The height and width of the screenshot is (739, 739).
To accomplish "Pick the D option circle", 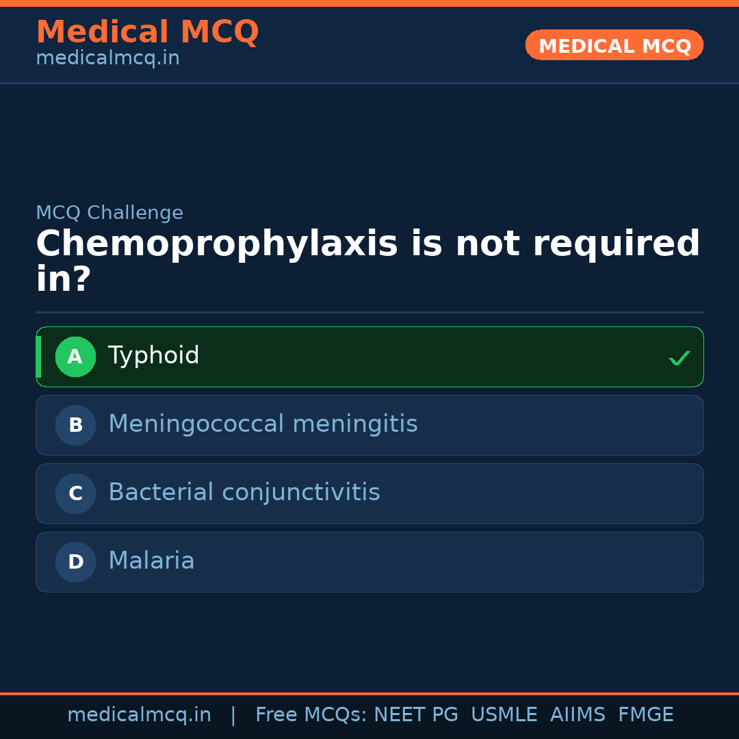I will point(75,562).
